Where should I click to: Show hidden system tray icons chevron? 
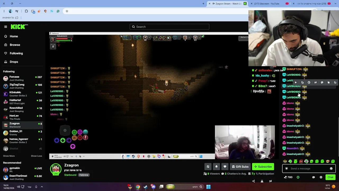tap(42, 187)
